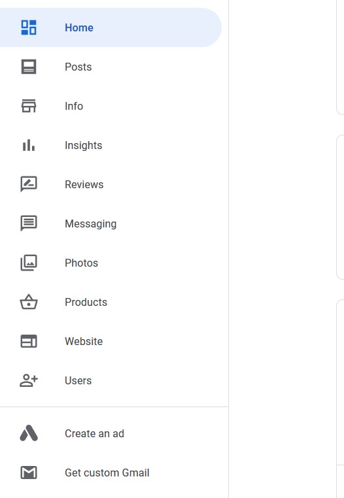This screenshot has height=498, width=344.
Task: Click the Google Ads logo icon
Action: click(x=29, y=433)
